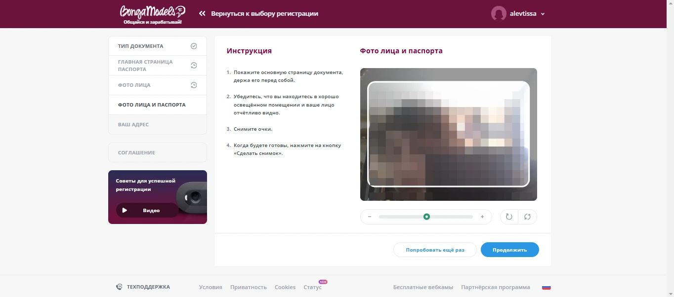Click the green zoom slider handle
This screenshot has height=297, width=674.
(426, 217)
